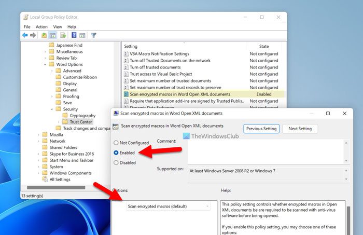
Task: Click the Previous Setting button
Action: pos(261,129)
